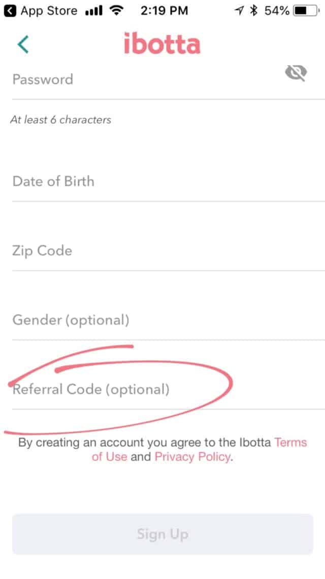Tap the ibotta logo
Image resolution: width=325 pixels, height=579 pixels.
pyautogui.click(x=162, y=44)
